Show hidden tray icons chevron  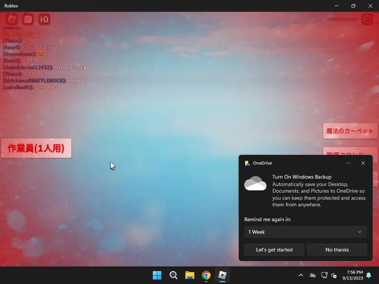[x=301, y=275]
